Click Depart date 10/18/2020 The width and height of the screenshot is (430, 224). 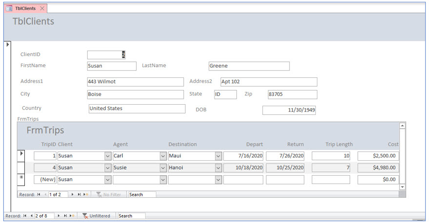243,168
